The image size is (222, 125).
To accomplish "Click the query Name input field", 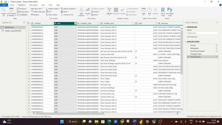I will click(203, 33).
